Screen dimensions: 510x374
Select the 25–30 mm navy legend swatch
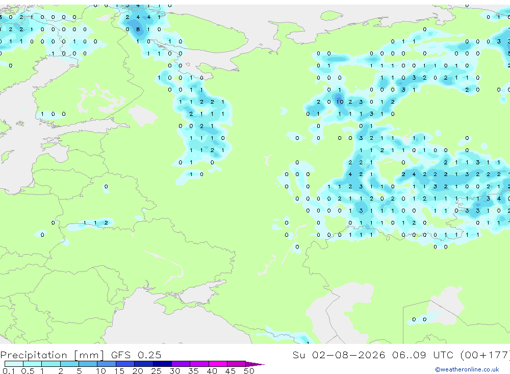(162, 364)
